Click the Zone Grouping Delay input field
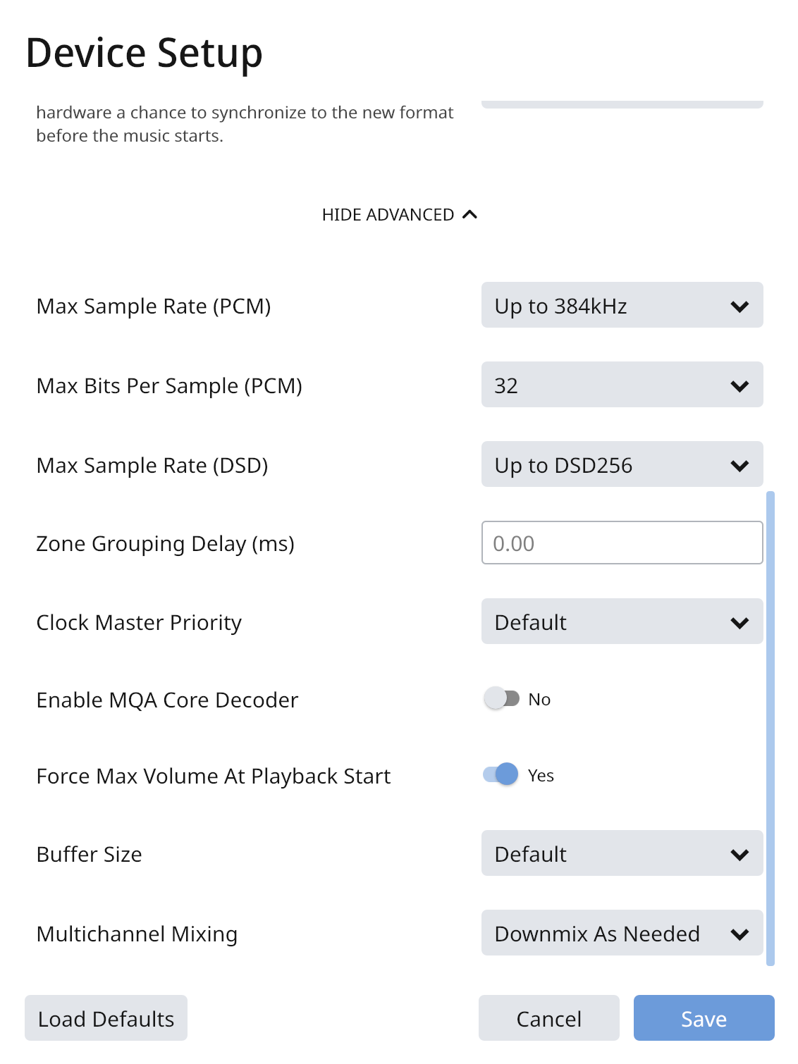The width and height of the screenshot is (798, 1064). tap(622, 543)
